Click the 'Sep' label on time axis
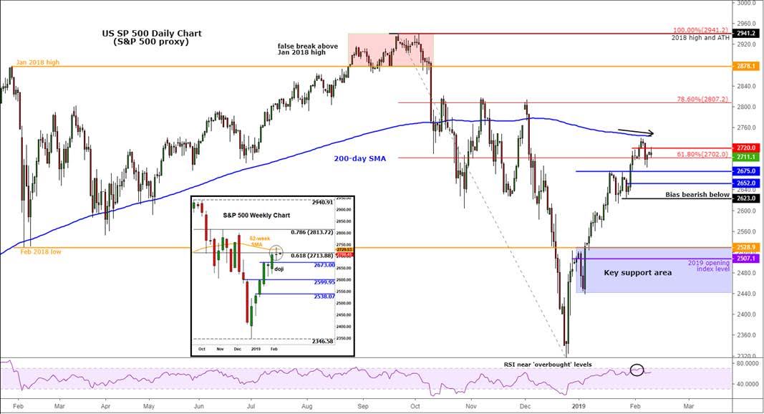This screenshot has height=414, width=764. coord(362,405)
